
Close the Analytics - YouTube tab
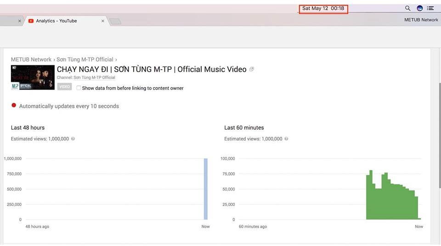103,21
